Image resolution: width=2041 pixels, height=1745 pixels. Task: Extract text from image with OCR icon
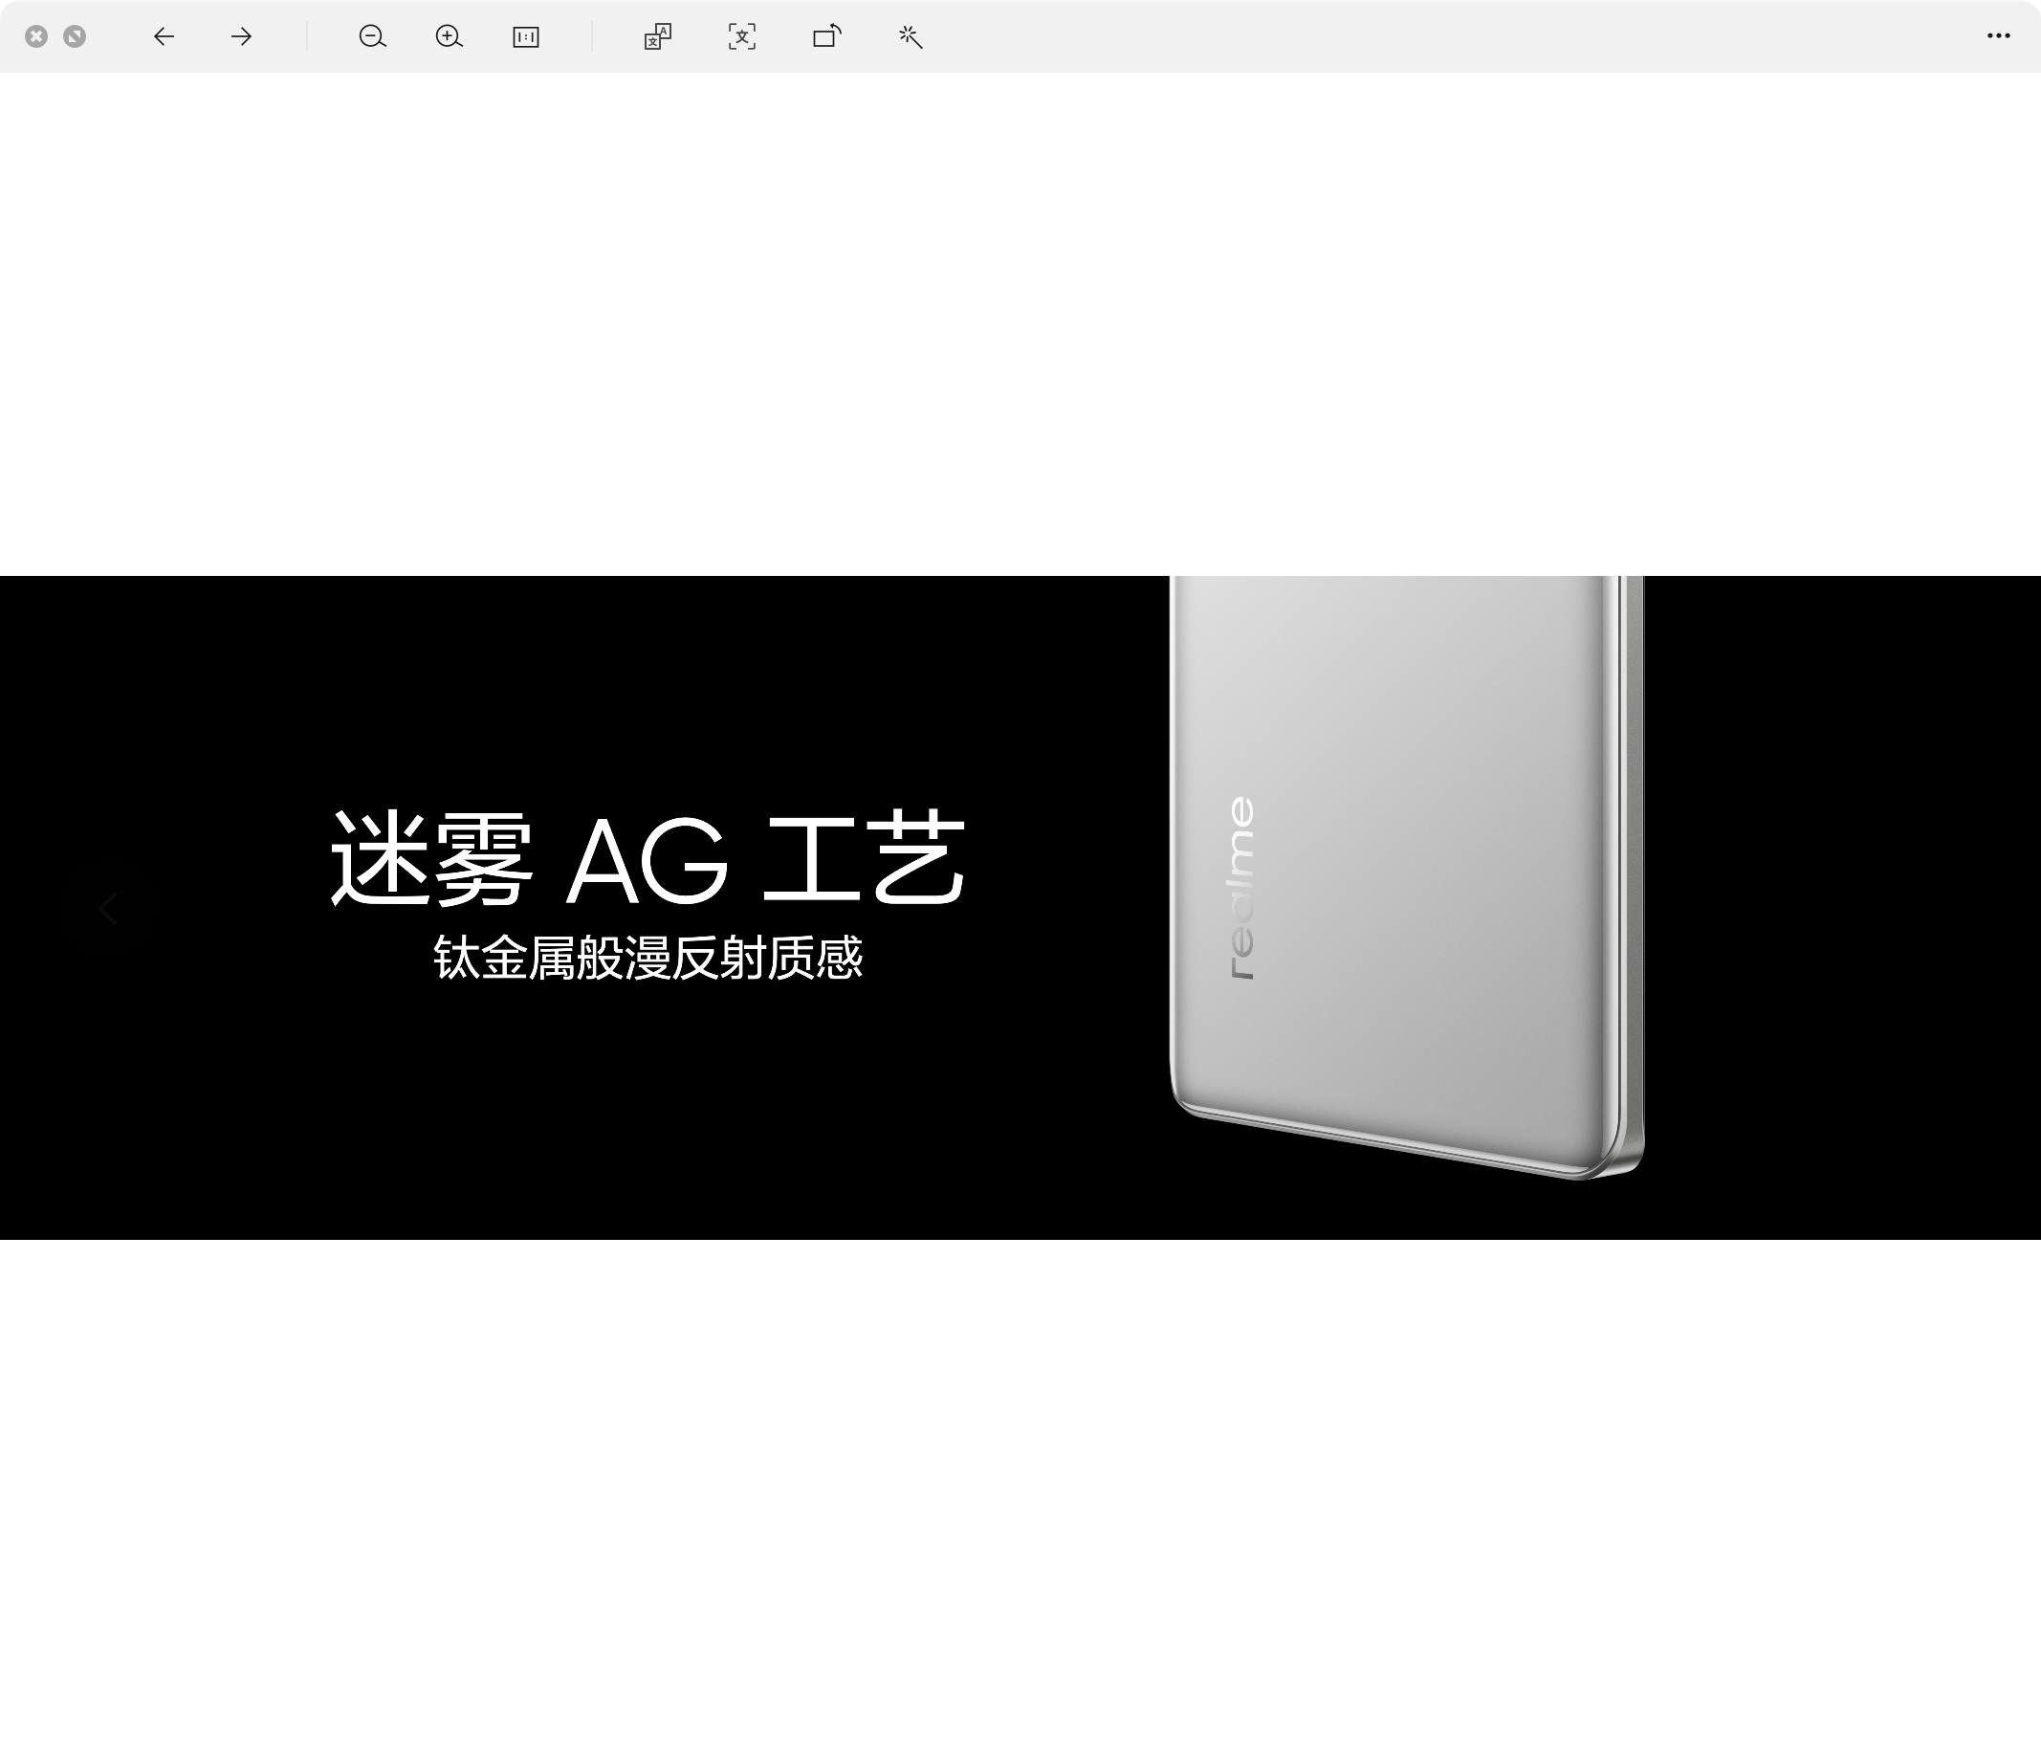click(742, 37)
